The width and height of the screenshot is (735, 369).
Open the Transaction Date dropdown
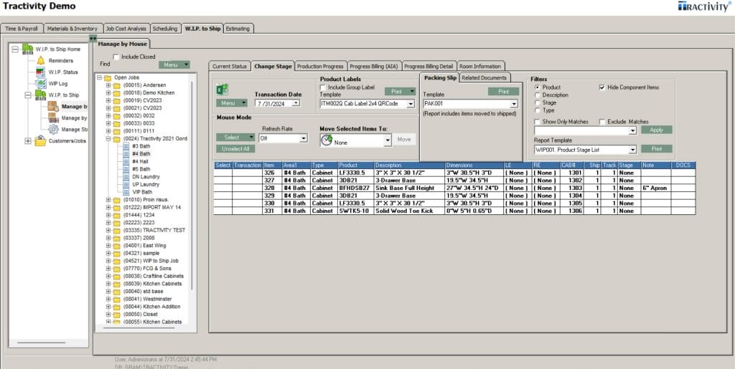tap(296, 103)
